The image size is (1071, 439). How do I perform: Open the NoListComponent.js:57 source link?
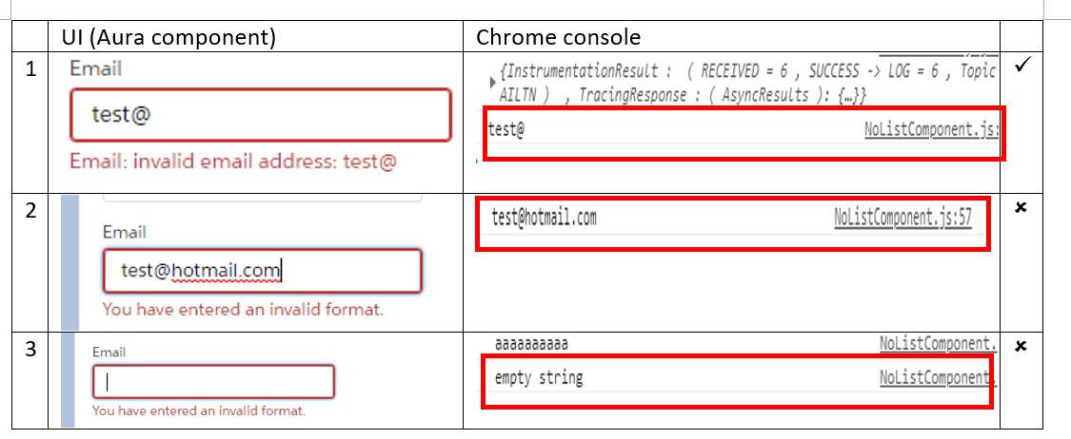[902, 219]
